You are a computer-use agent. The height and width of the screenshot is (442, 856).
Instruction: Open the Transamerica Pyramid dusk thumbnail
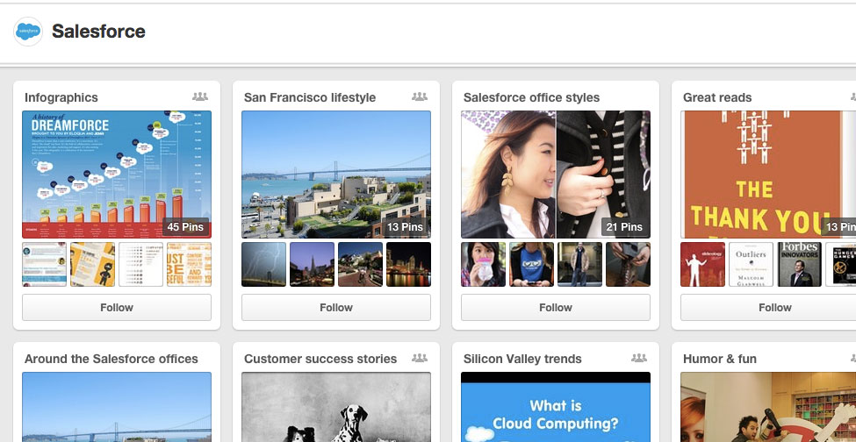point(312,264)
